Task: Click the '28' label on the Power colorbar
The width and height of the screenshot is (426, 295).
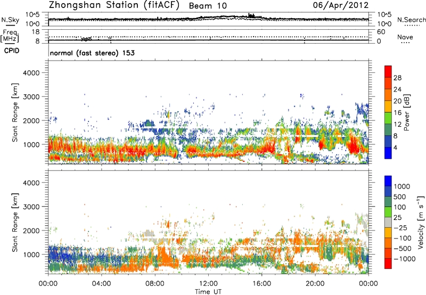Action: 397,78
